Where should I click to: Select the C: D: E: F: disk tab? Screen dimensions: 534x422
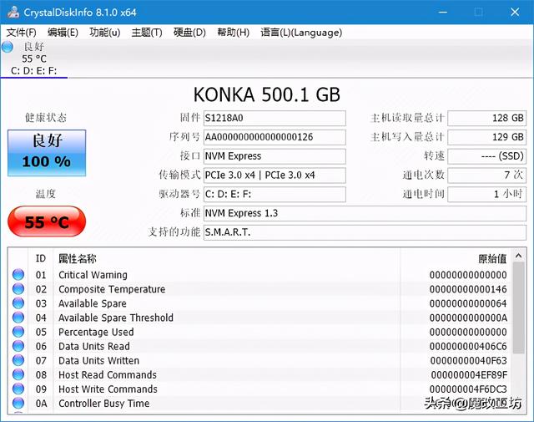pyautogui.click(x=33, y=58)
